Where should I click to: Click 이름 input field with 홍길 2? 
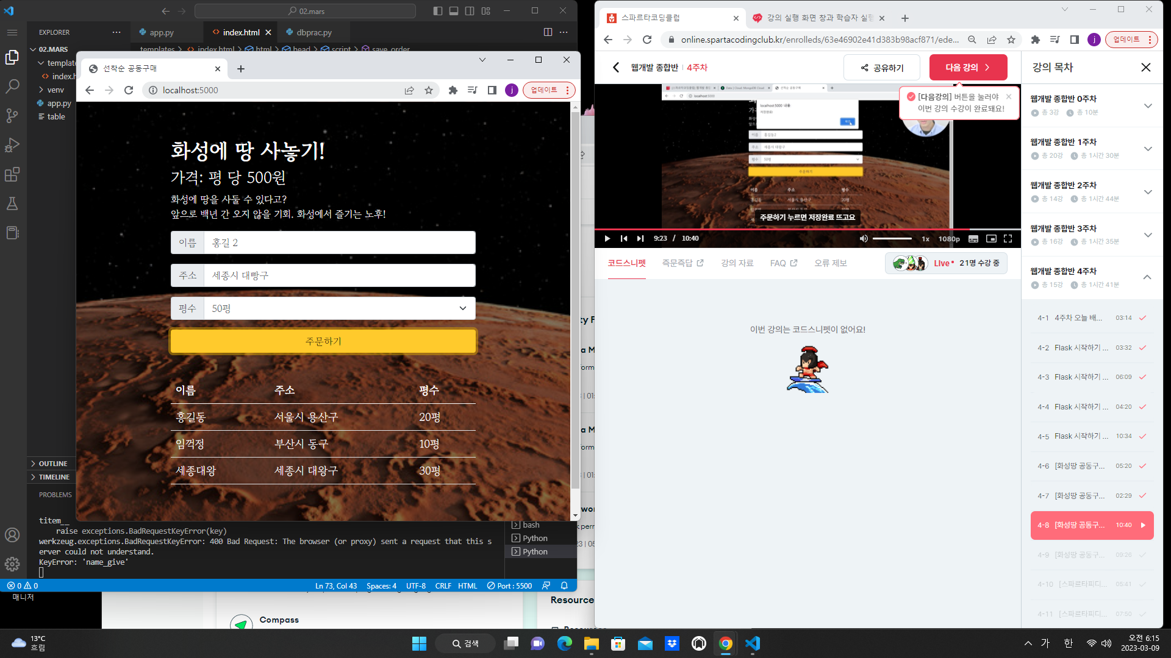(339, 242)
